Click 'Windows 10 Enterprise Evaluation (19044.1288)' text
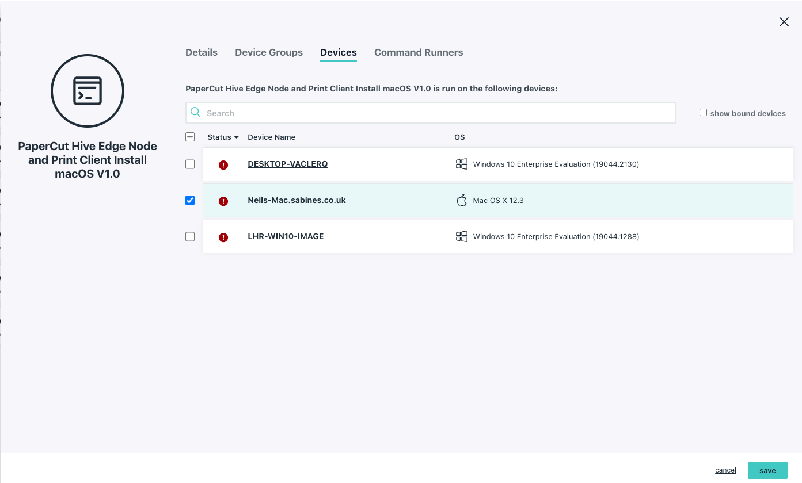Image resolution: width=802 pixels, height=483 pixels. click(556, 236)
